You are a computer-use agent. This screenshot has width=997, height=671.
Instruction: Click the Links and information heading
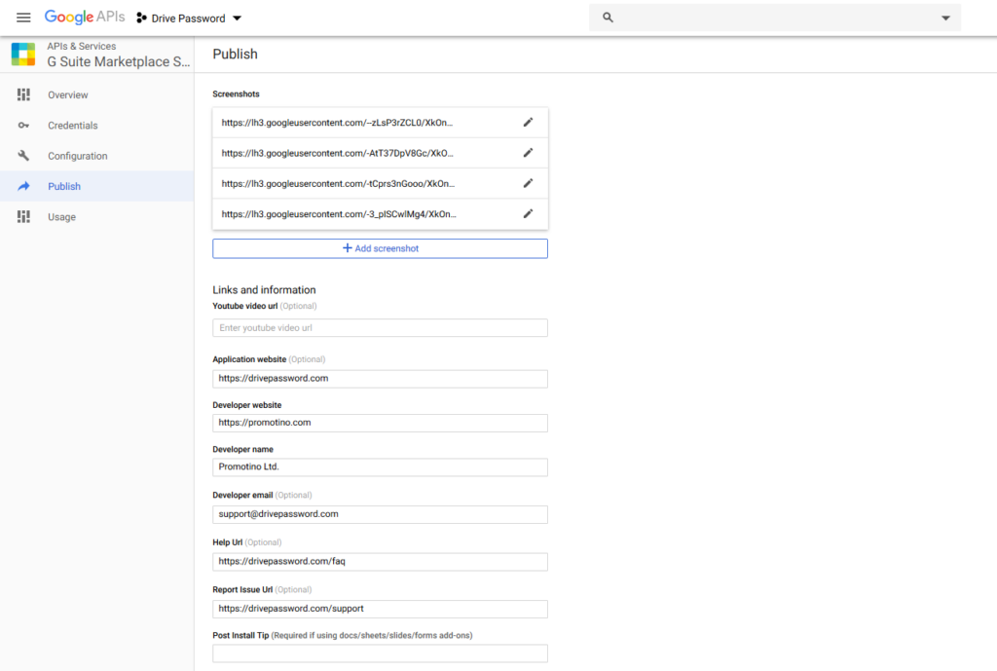pyautogui.click(x=264, y=290)
